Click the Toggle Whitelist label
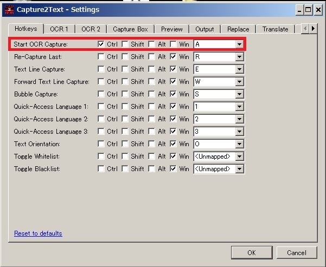 [37, 157]
